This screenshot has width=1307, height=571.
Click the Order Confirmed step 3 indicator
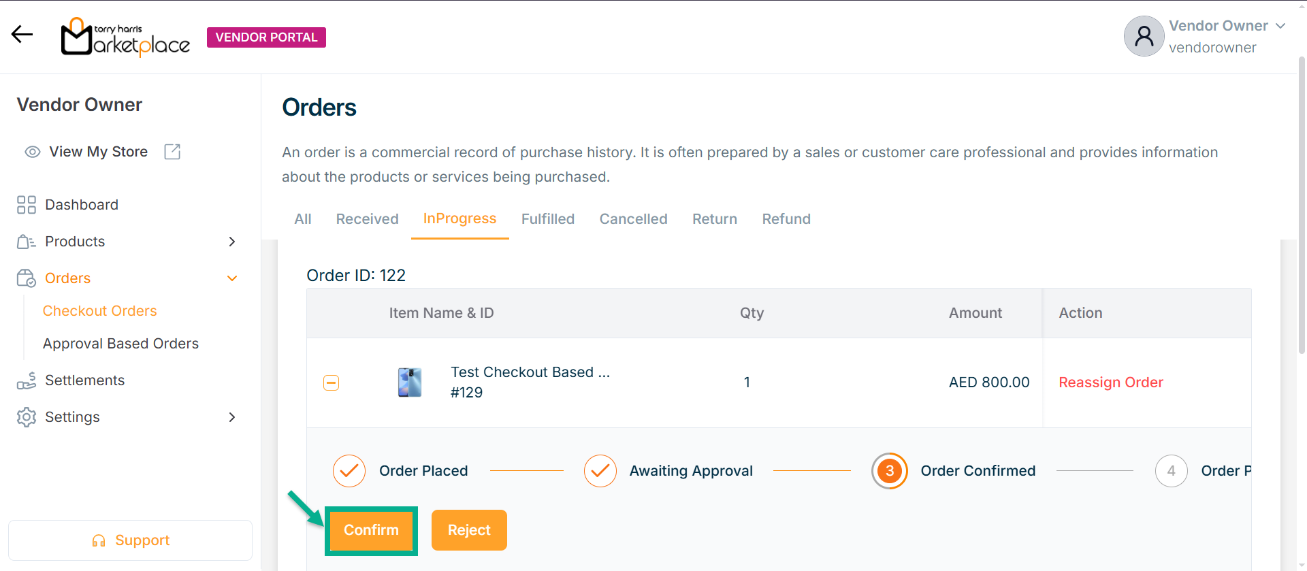tap(889, 471)
